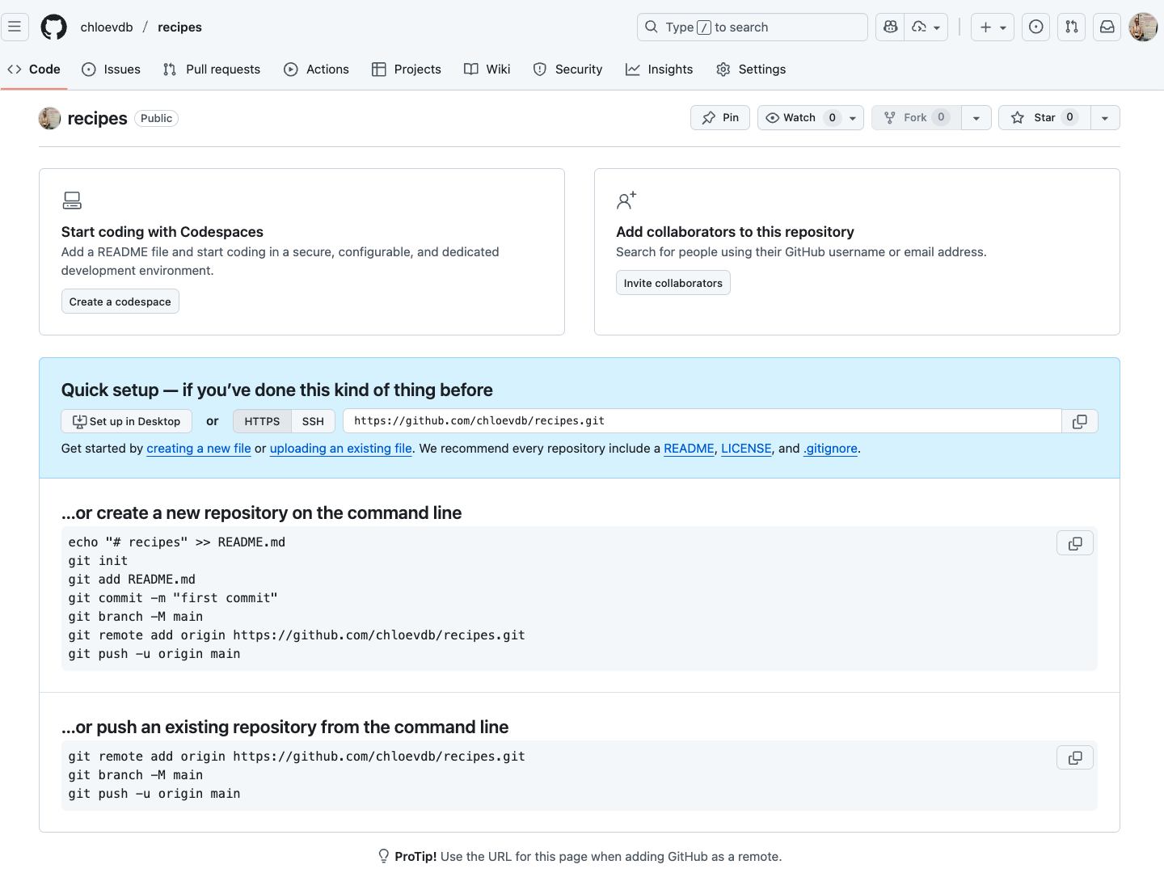
Task: Open the create new plus dropdown
Action: [992, 27]
